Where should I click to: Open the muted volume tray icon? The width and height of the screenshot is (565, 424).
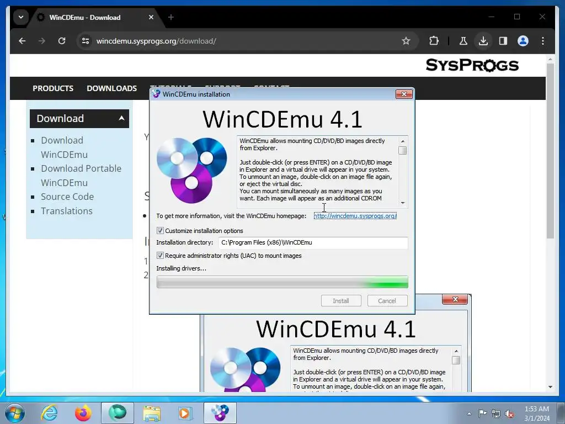tap(509, 414)
